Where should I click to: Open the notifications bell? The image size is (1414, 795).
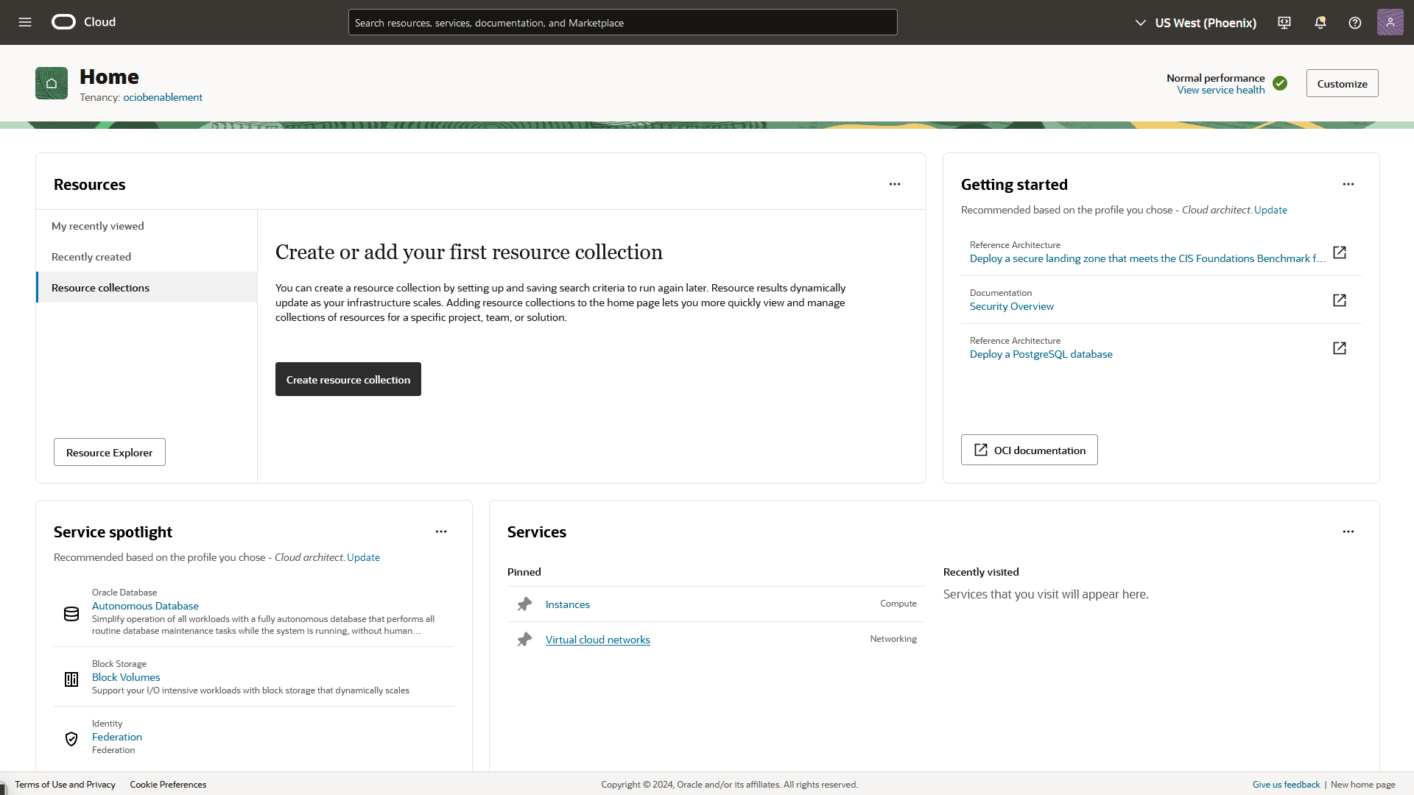1320,23
